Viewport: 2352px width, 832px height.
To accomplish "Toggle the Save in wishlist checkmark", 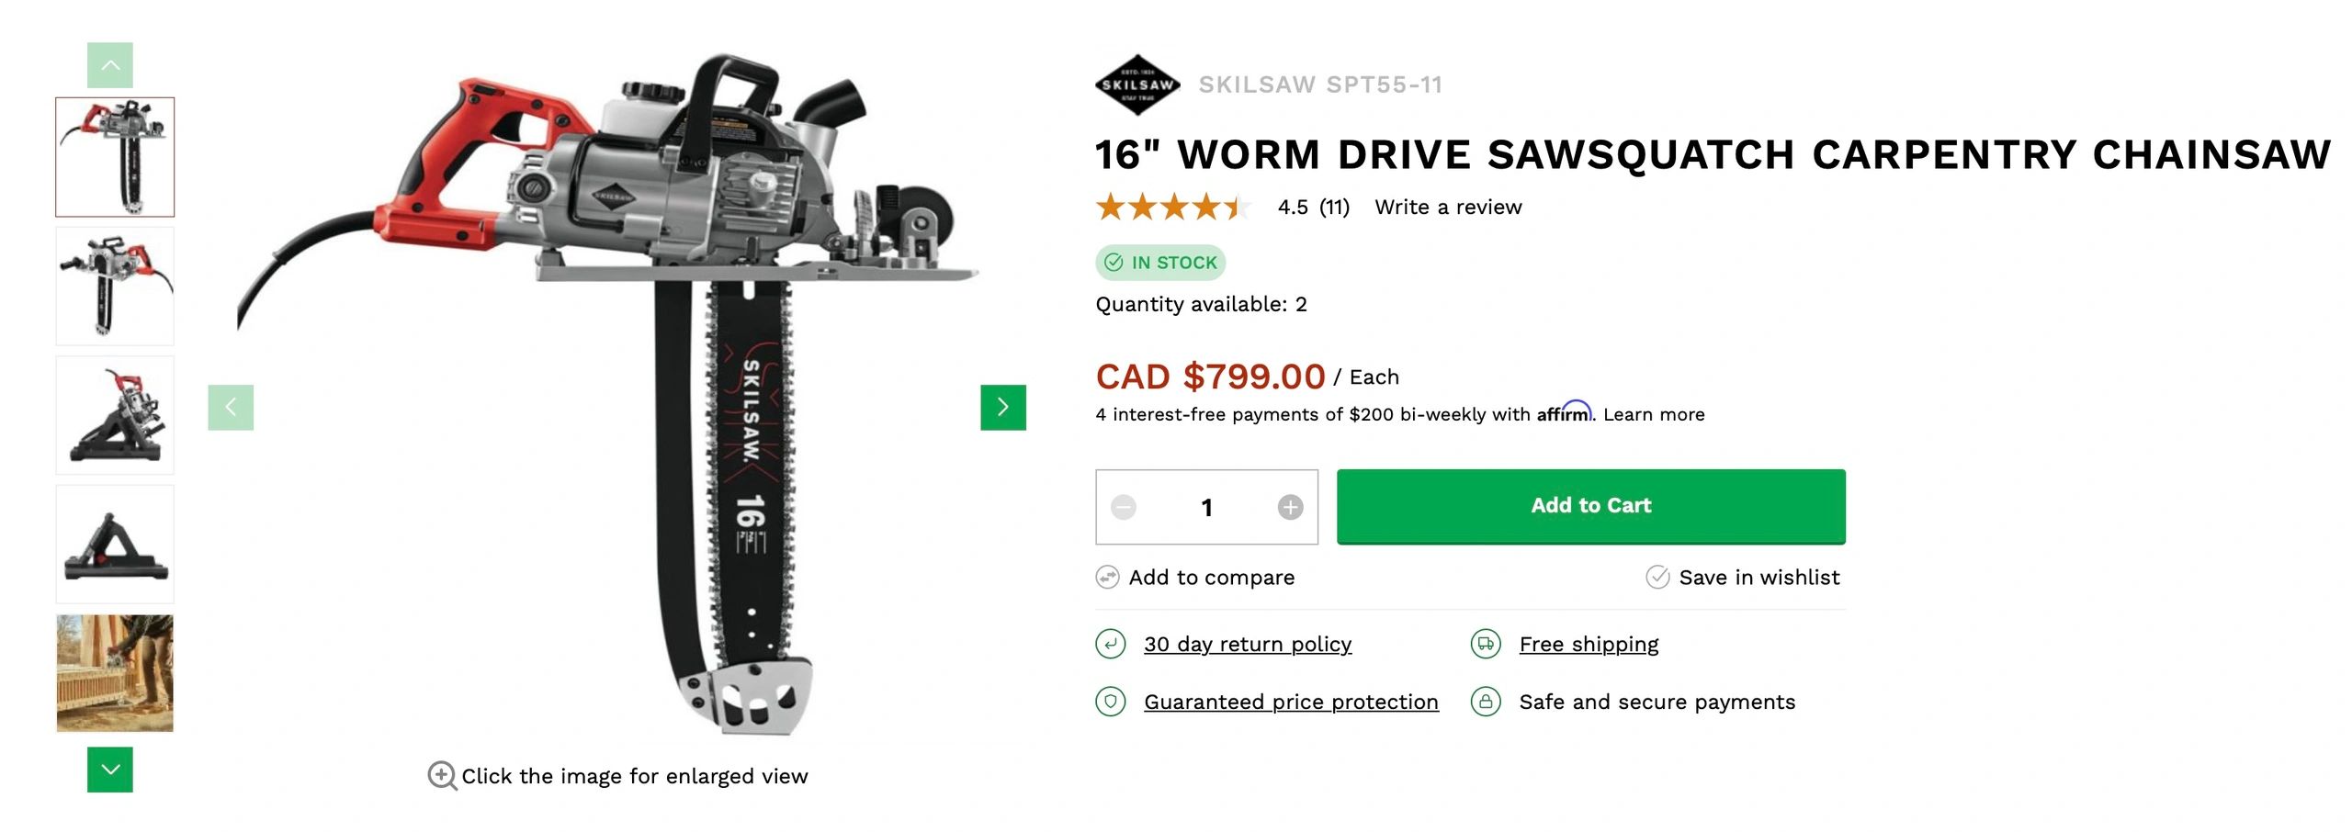I will coord(1657,578).
